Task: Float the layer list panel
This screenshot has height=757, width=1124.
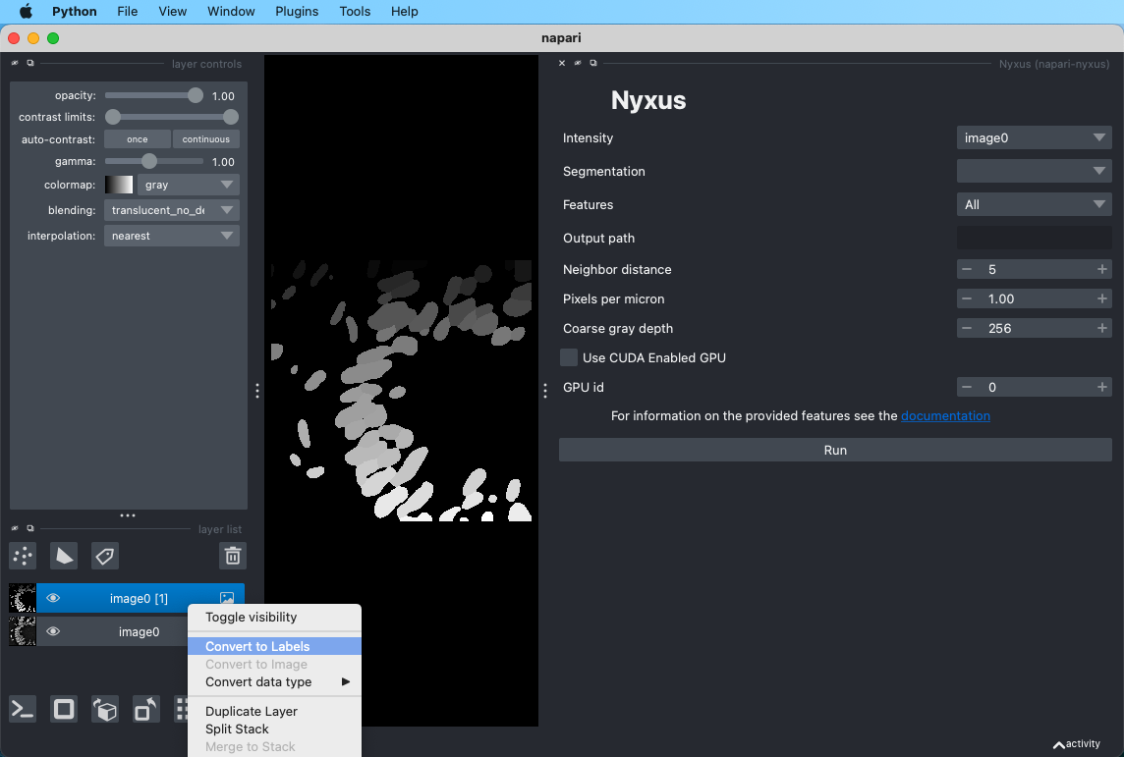Action: (x=30, y=528)
